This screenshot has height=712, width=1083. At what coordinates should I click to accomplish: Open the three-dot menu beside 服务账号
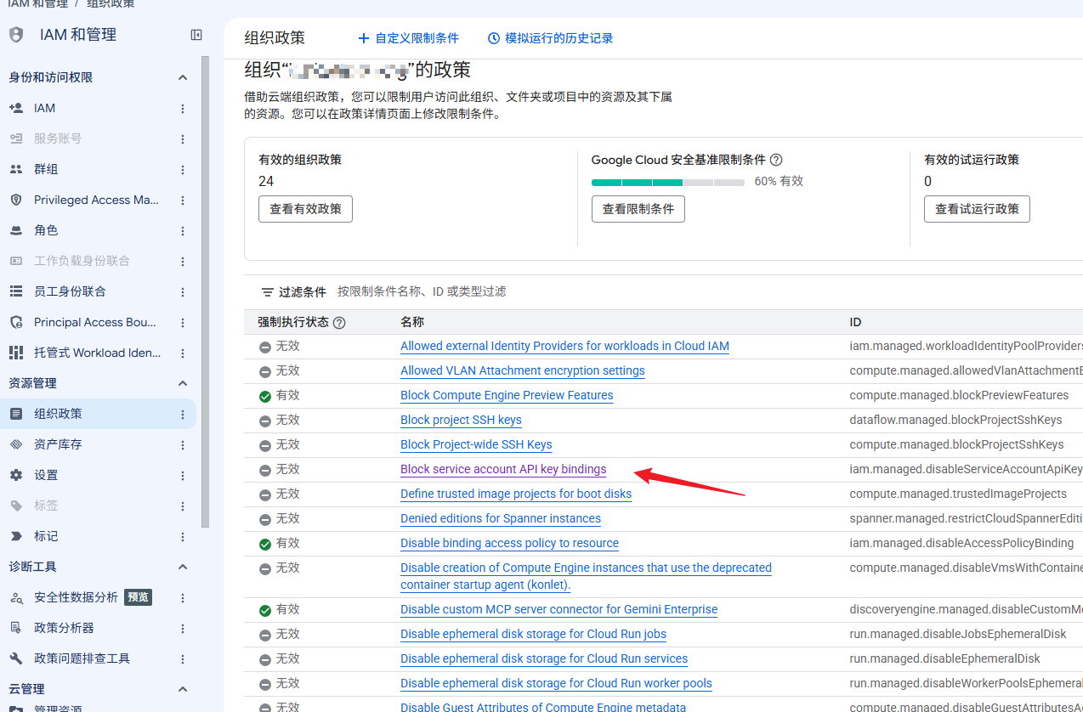(x=183, y=139)
